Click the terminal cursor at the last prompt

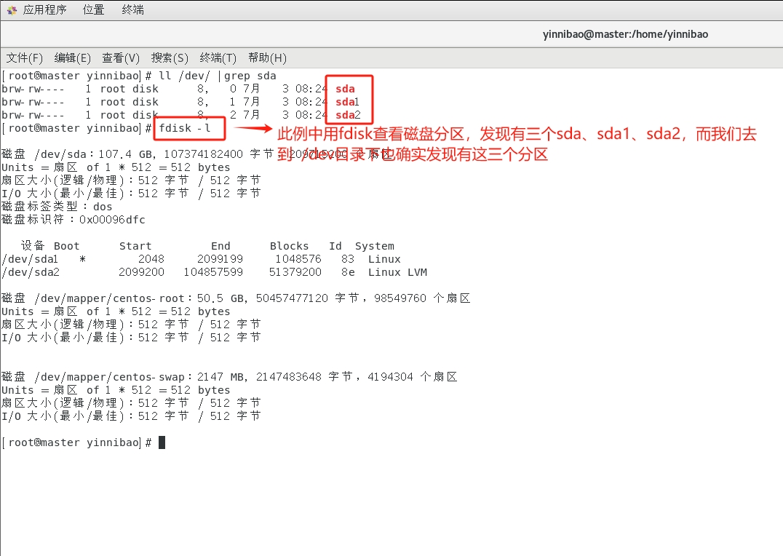[162, 442]
